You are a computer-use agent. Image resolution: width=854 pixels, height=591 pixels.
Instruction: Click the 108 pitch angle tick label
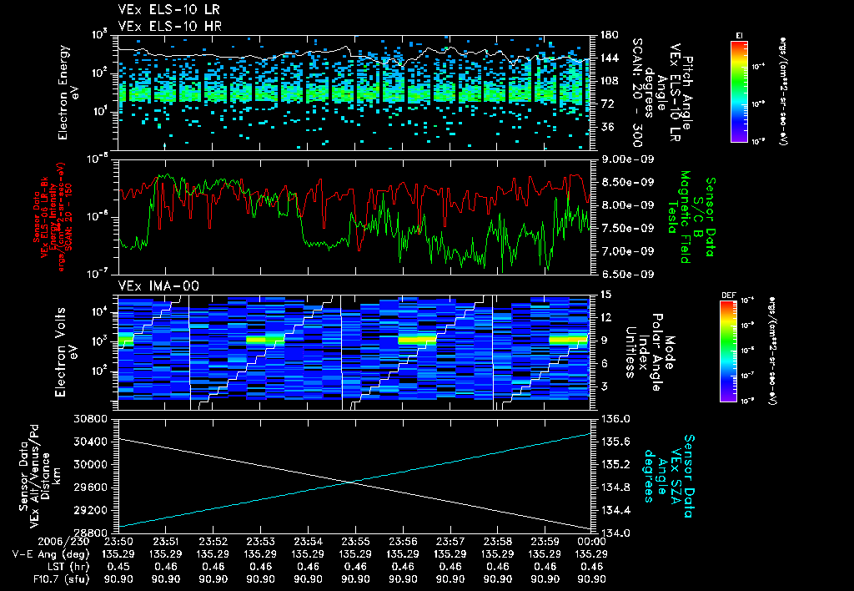pos(609,81)
